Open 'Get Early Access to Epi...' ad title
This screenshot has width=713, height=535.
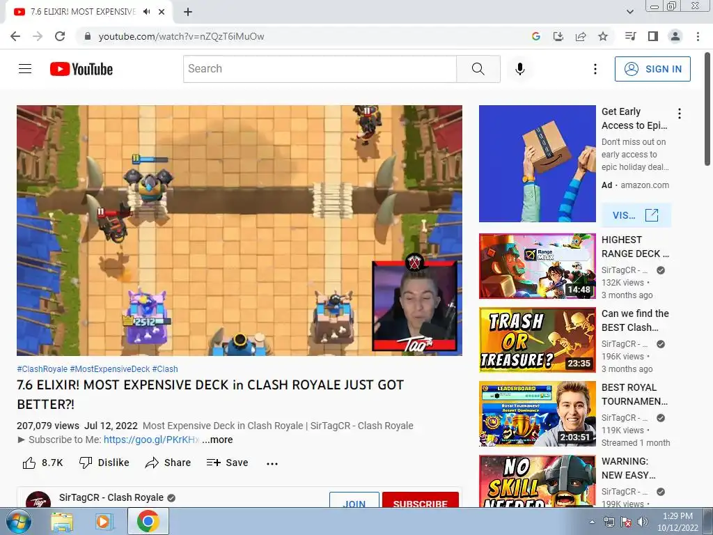[x=634, y=118]
